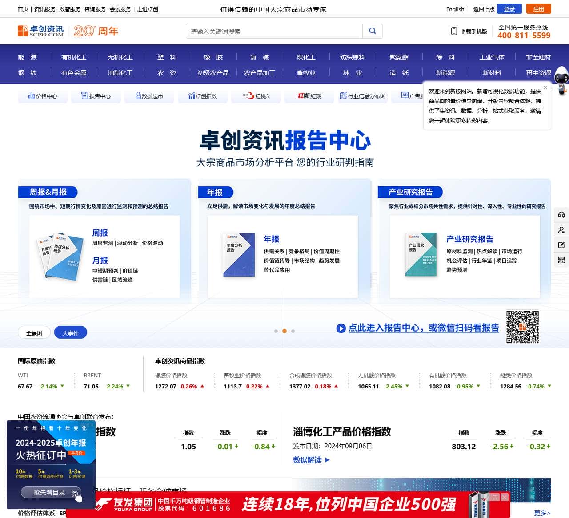Open 报告中心 with the document icon
This screenshot has height=518, width=569.
click(96, 96)
